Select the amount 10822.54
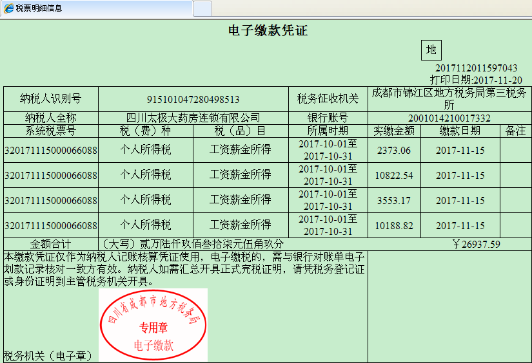This screenshot has width=532, height=363. 394,176
